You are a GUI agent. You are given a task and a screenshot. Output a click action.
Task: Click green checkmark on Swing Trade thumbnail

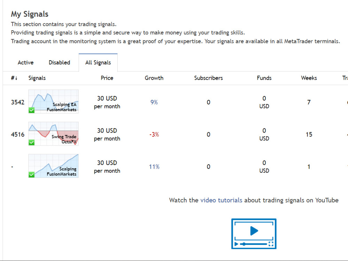(32, 142)
